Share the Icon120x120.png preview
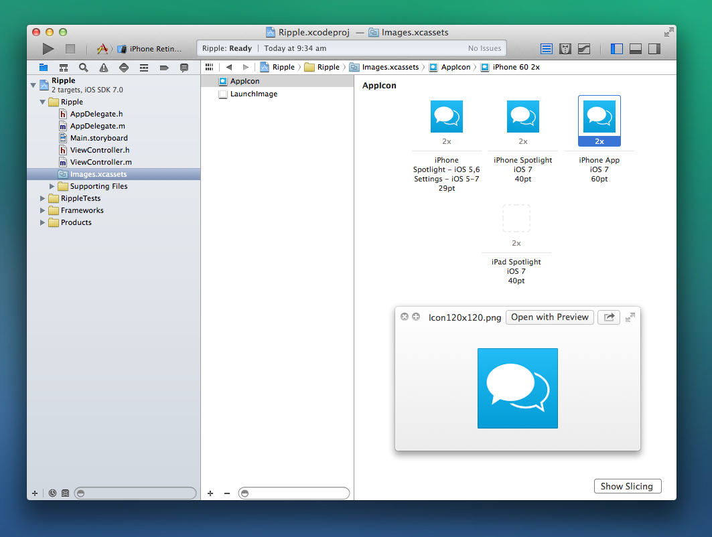The height and width of the screenshot is (537, 712). coord(609,317)
